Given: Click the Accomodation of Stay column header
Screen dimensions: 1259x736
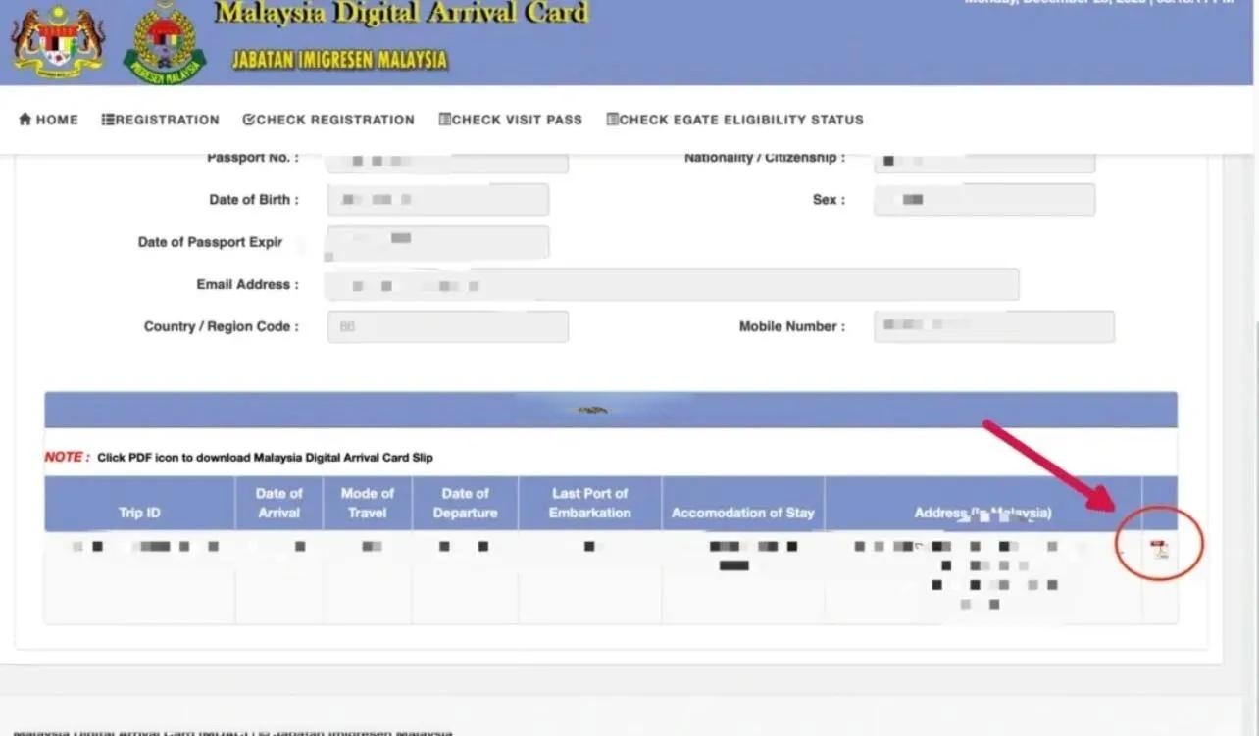Looking at the screenshot, I should [x=742, y=513].
